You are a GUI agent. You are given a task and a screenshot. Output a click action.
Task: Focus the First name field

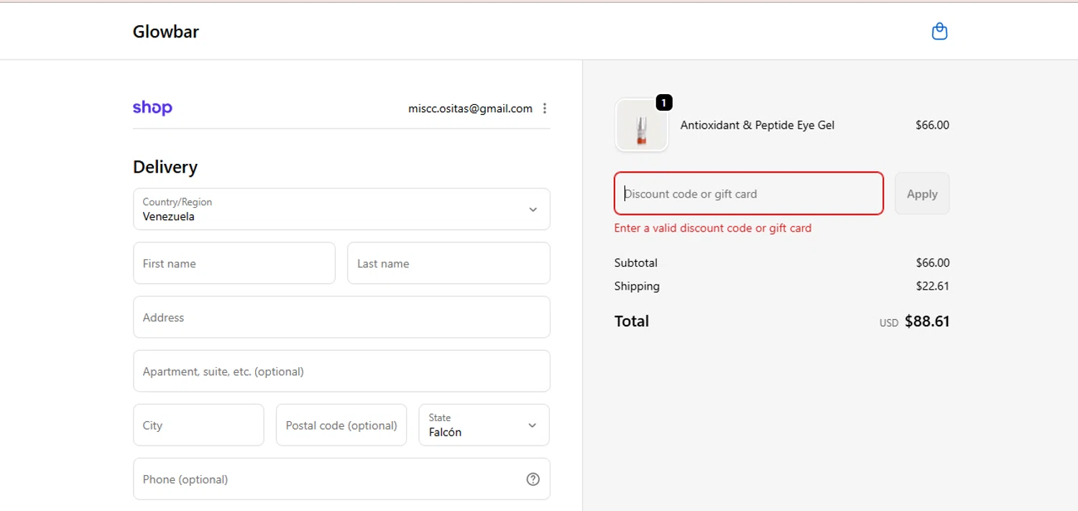coord(234,263)
